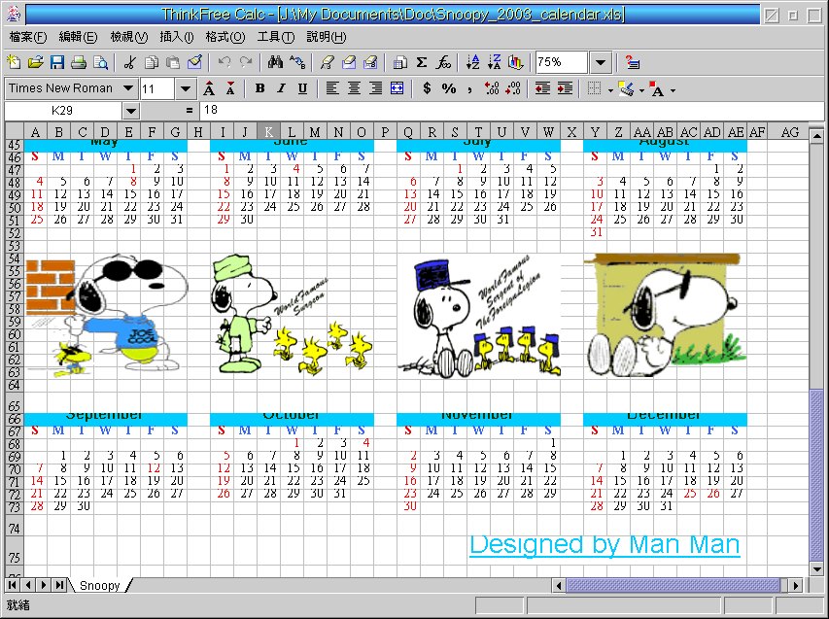
Task: Follow the Designed by Man Man link
Action: coord(604,544)
